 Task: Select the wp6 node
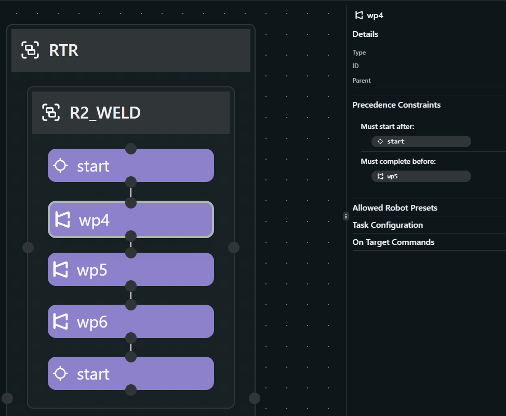(131, 321)
